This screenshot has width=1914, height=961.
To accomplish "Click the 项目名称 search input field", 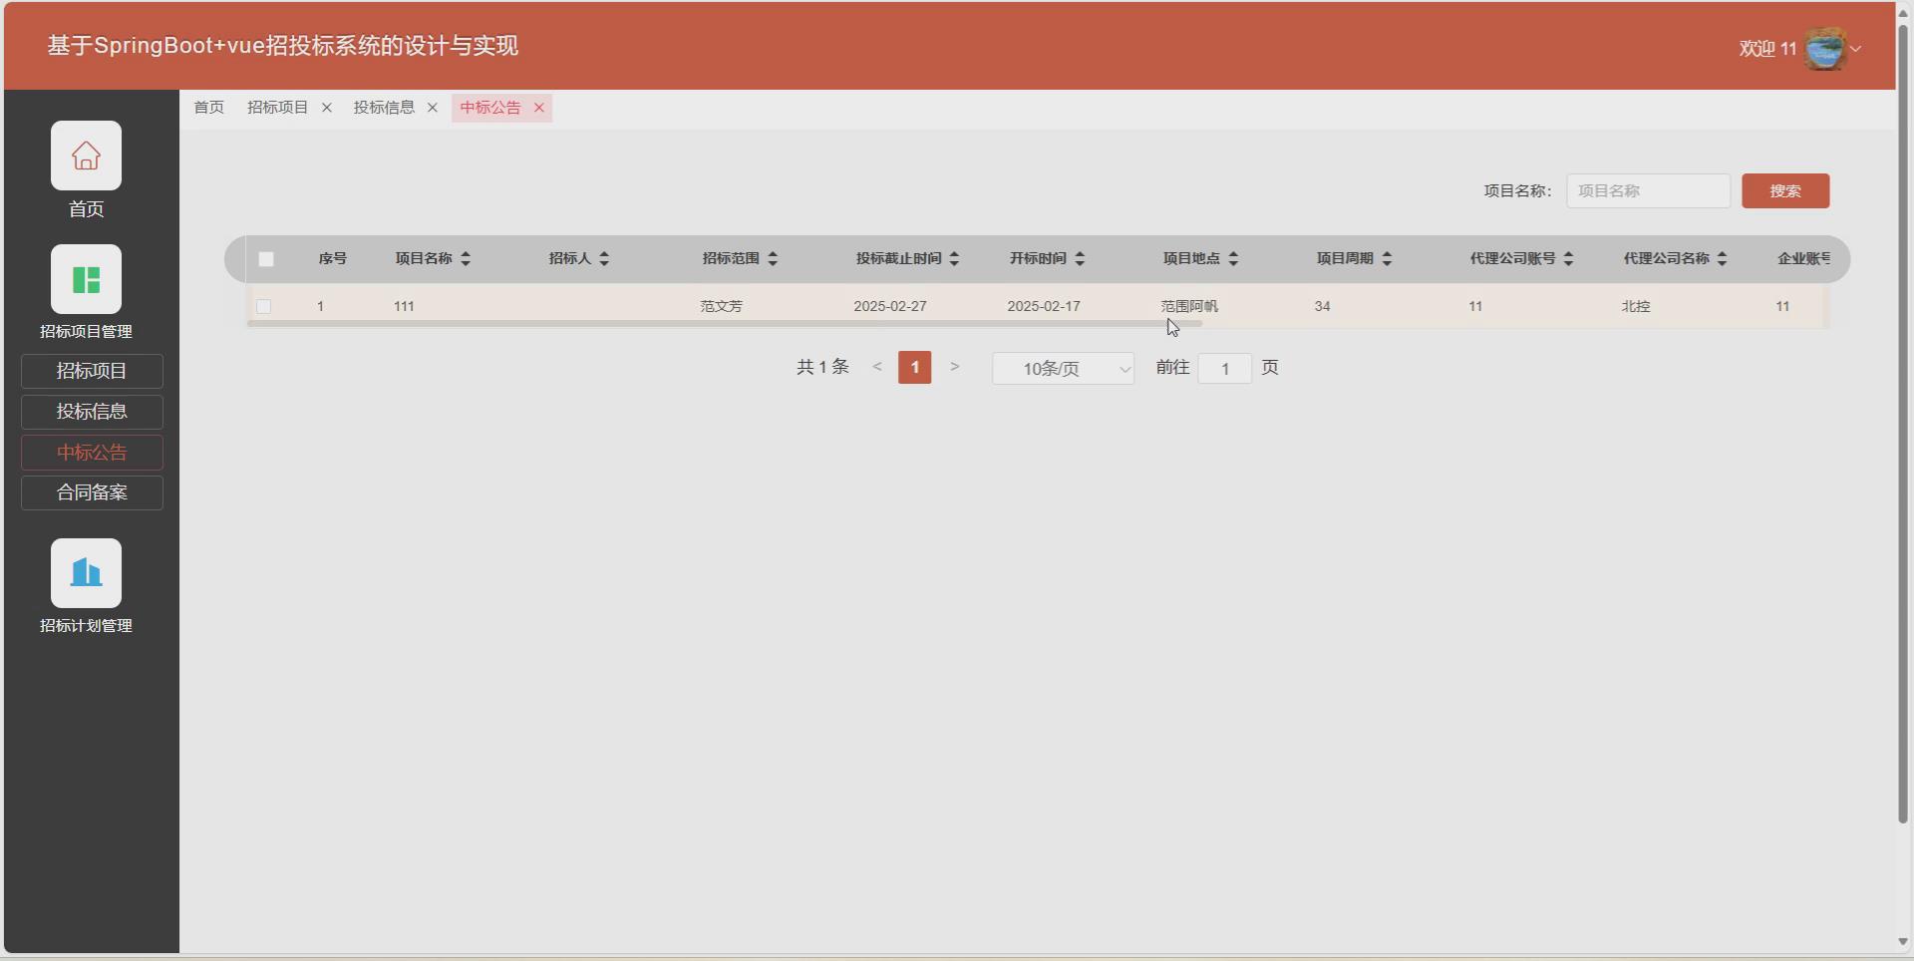I will [x=1647, y=190].
